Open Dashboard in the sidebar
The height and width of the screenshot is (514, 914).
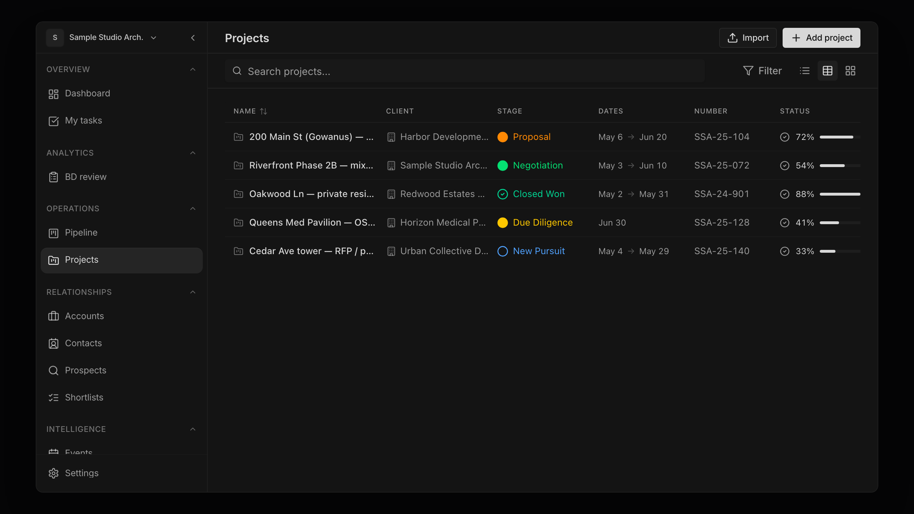[x=121, y=94]
